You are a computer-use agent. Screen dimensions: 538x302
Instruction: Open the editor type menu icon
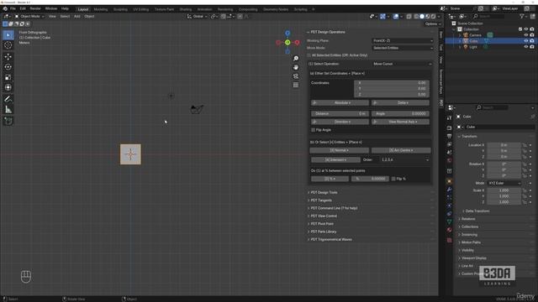[7, 16]
